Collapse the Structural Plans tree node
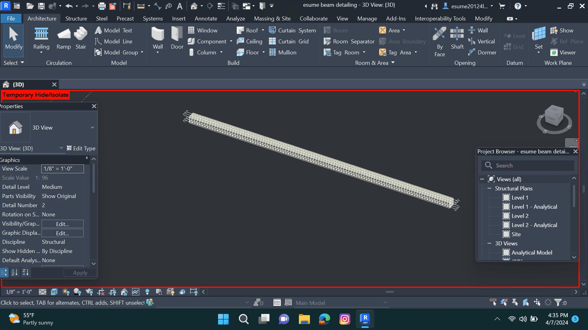Image resolution: width=588 pixels, height=330 pixels. click(489, 189)
